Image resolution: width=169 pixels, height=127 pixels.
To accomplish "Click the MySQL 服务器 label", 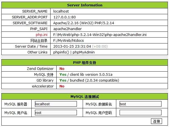I will [x=16, y=104].
